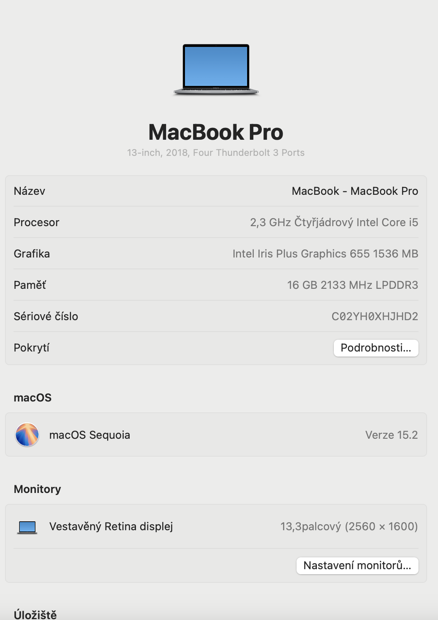
Task: Click the Verze 15.2 text
Action: (x=391, y=435)
